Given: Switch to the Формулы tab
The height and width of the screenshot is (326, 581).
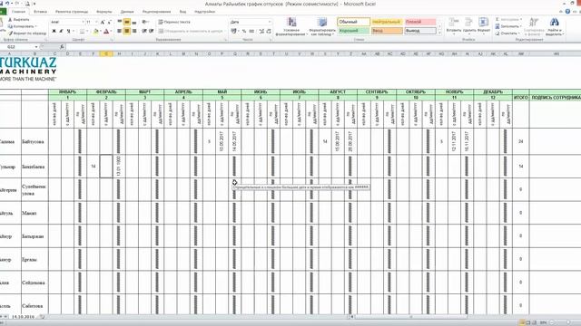Looking at the screenshot, I should pyautogui.click(x=103, y=12).
